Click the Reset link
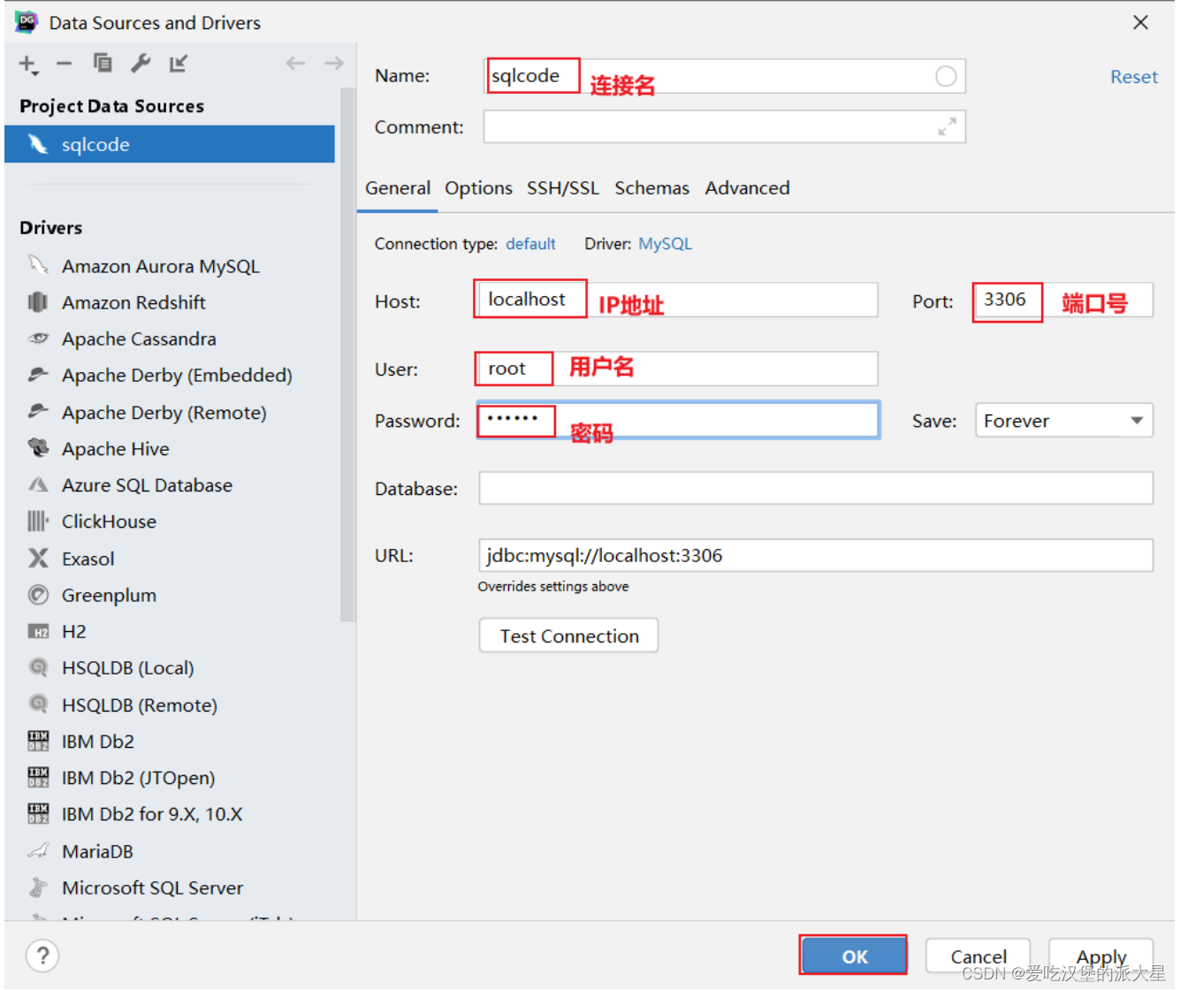The height and width of the screenshot is (990, 1180). [1134, 77]
